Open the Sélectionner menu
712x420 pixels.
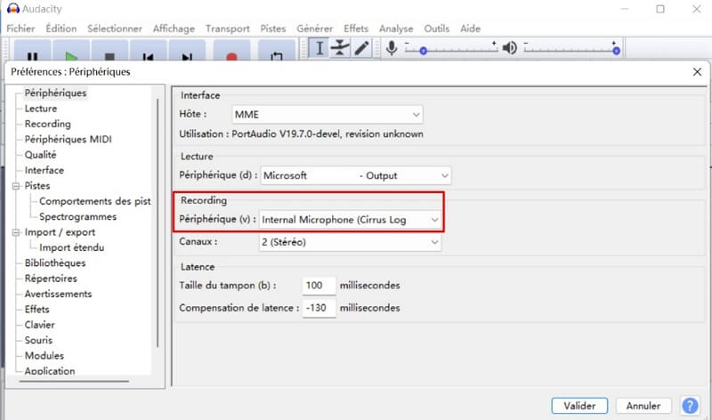click(115, 28)
